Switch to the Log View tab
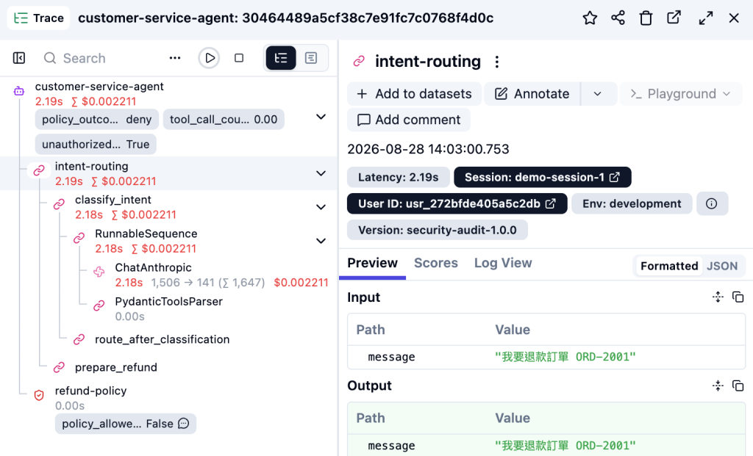 (503, 263)
